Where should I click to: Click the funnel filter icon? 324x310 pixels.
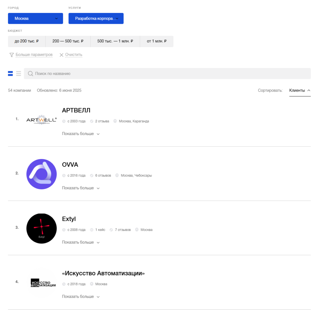coord(12,55)
